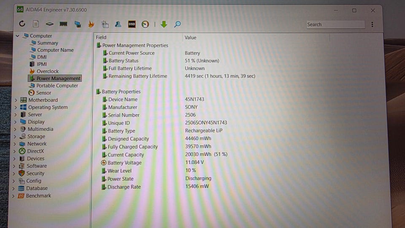
Task: Expand the Benchmark tree node
Action: tap(13, 196)
